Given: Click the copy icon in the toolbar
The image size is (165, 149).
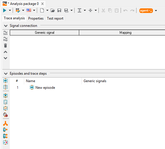Looking at the screenshot, I should tap(110, 11).
